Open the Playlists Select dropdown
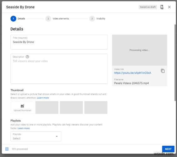Viewport: 177px width, 157px height. (36, 136)
